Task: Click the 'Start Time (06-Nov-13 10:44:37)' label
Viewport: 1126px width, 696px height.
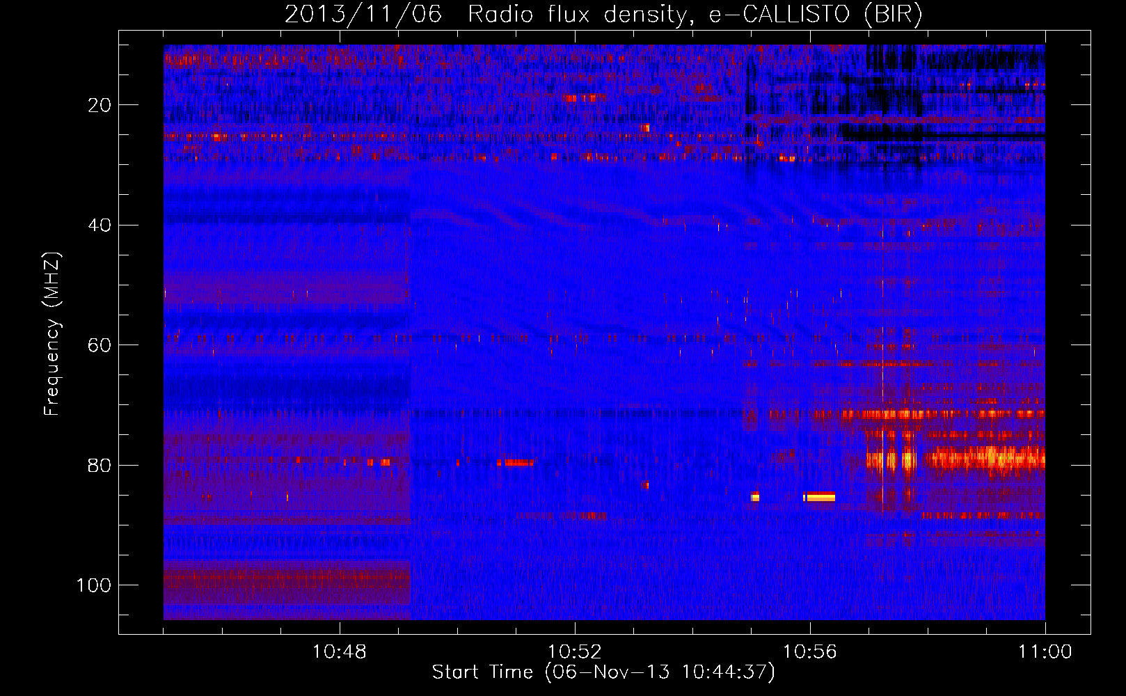Action: tap(603, 672)
